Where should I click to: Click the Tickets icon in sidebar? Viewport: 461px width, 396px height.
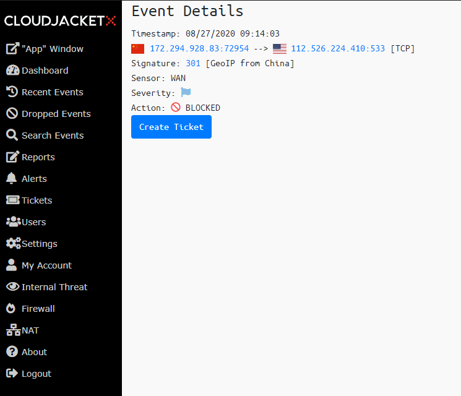click(x=12, y=200)
